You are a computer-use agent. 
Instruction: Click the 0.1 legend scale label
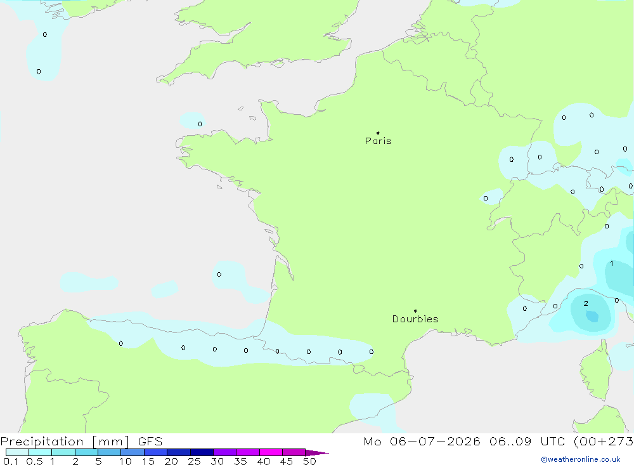pos(11,461)
